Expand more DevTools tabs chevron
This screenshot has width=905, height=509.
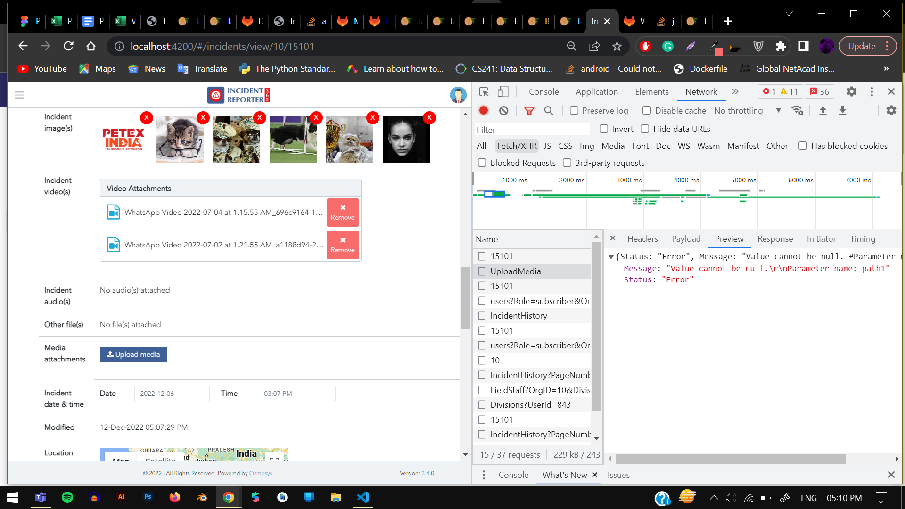(x=735, y=91)
